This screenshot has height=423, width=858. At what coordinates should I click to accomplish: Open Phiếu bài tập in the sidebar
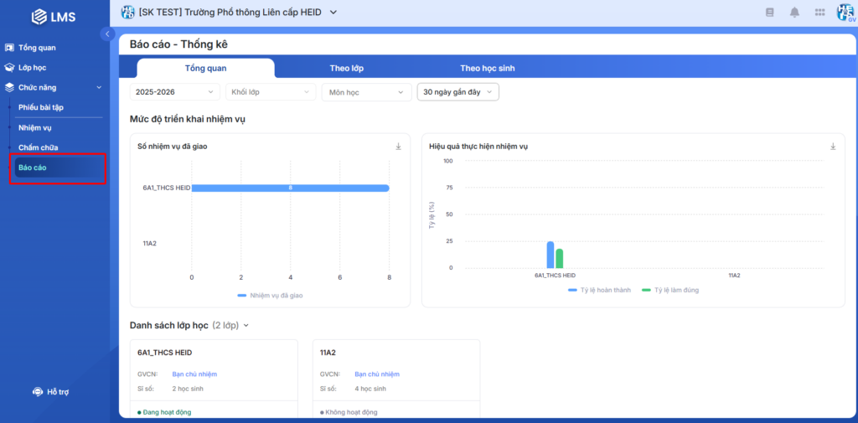pos(41,107)
